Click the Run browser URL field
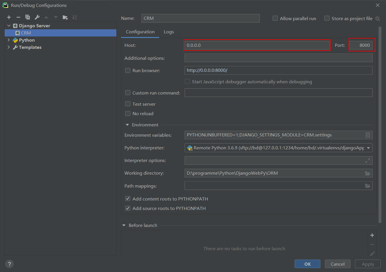The height and width of the screenshot is (272, 386). tap(279, 70)
